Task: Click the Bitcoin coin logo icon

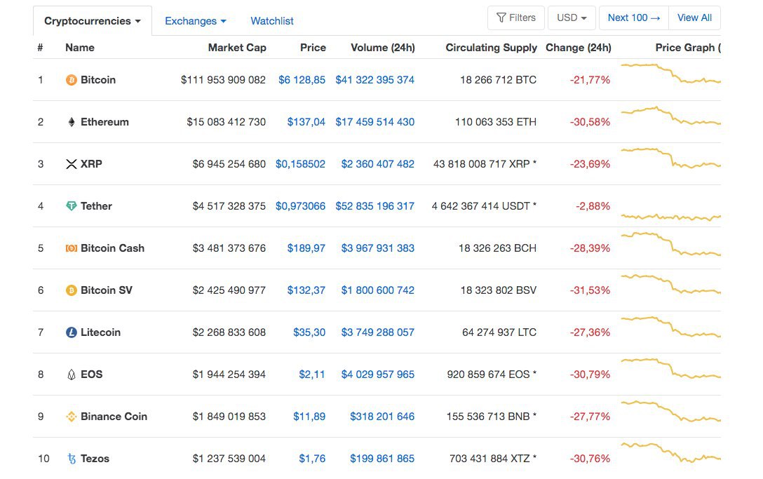Action: 71,80
